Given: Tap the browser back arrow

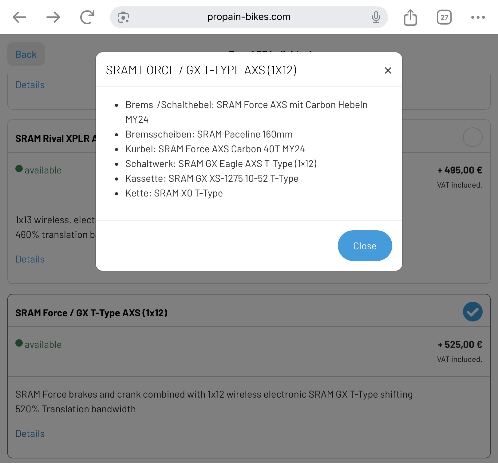Looking at the screenshot, I should [19, 17].
